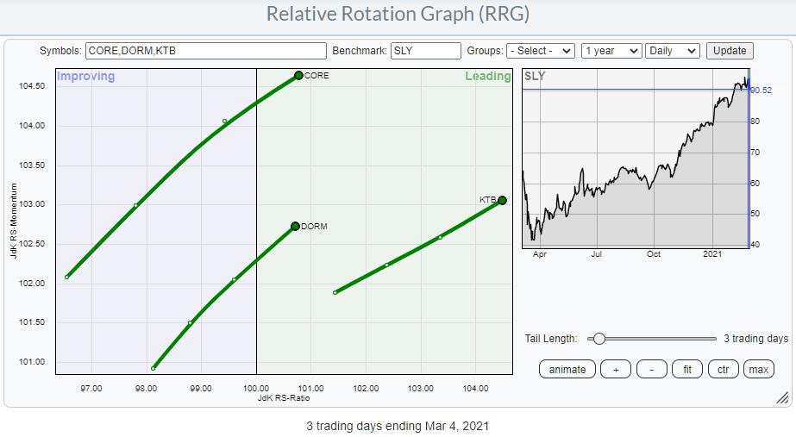Viewport: 796px width, 437px height.
Task: Click the Symbols input field
Action: pos(206,51)
